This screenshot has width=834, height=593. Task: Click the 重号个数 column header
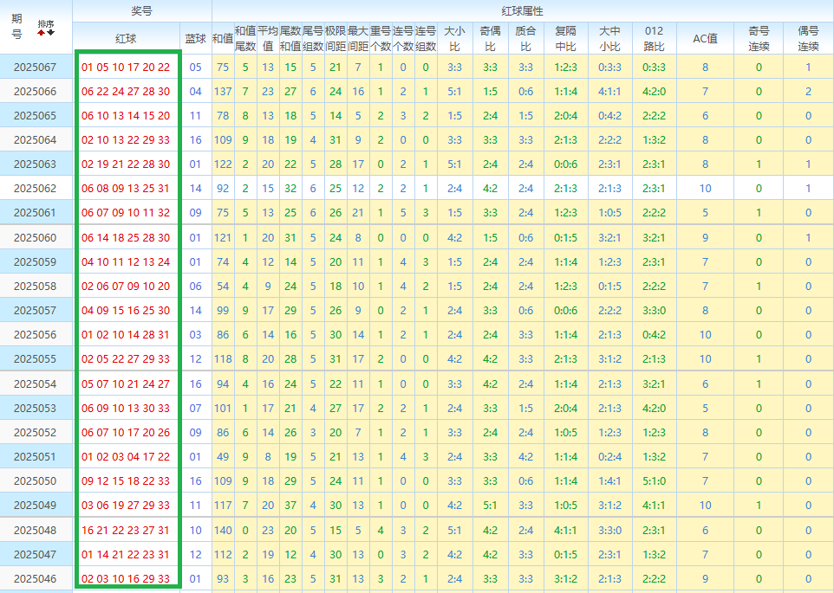381,38
